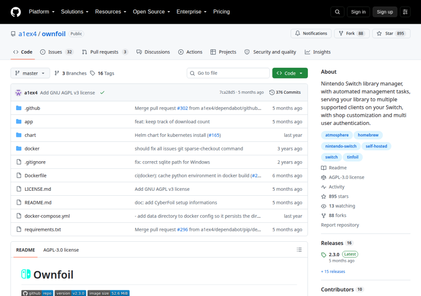Select the AGPL-3.0 license tab

pos(61,250)
